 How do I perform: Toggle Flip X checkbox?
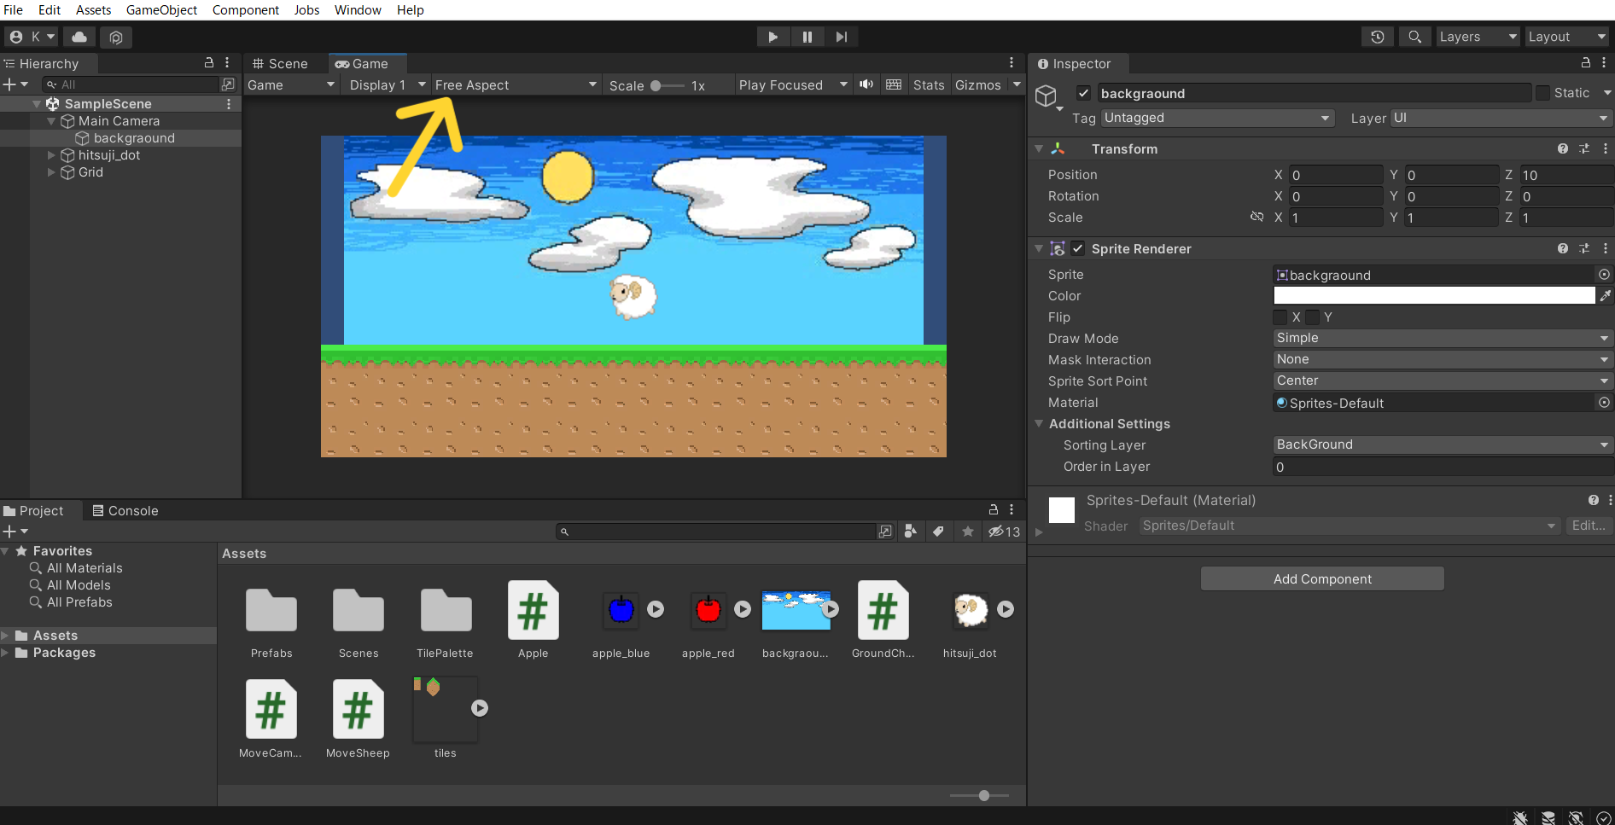[x=1280, y=317]
